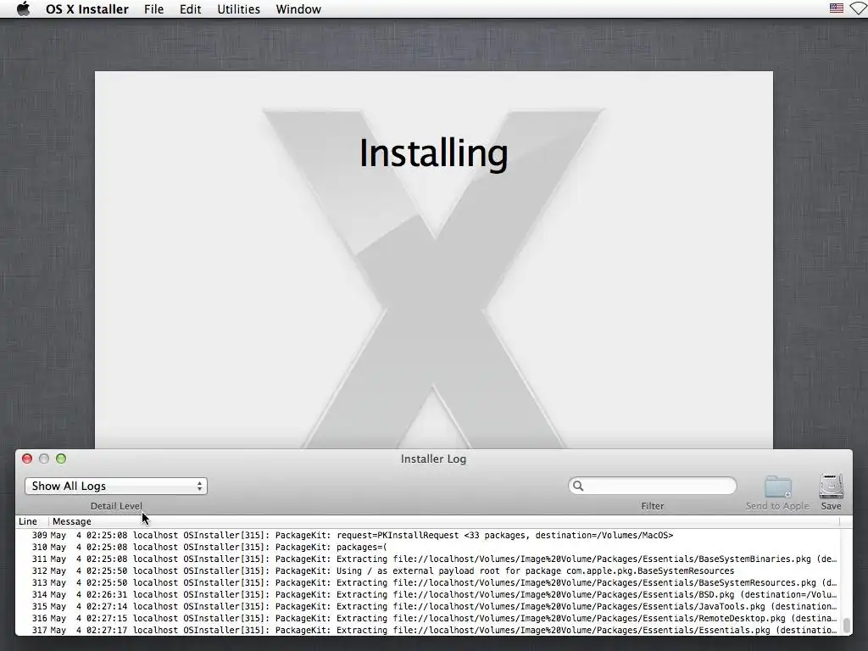Open the Window menu

[x=298, y=8]
